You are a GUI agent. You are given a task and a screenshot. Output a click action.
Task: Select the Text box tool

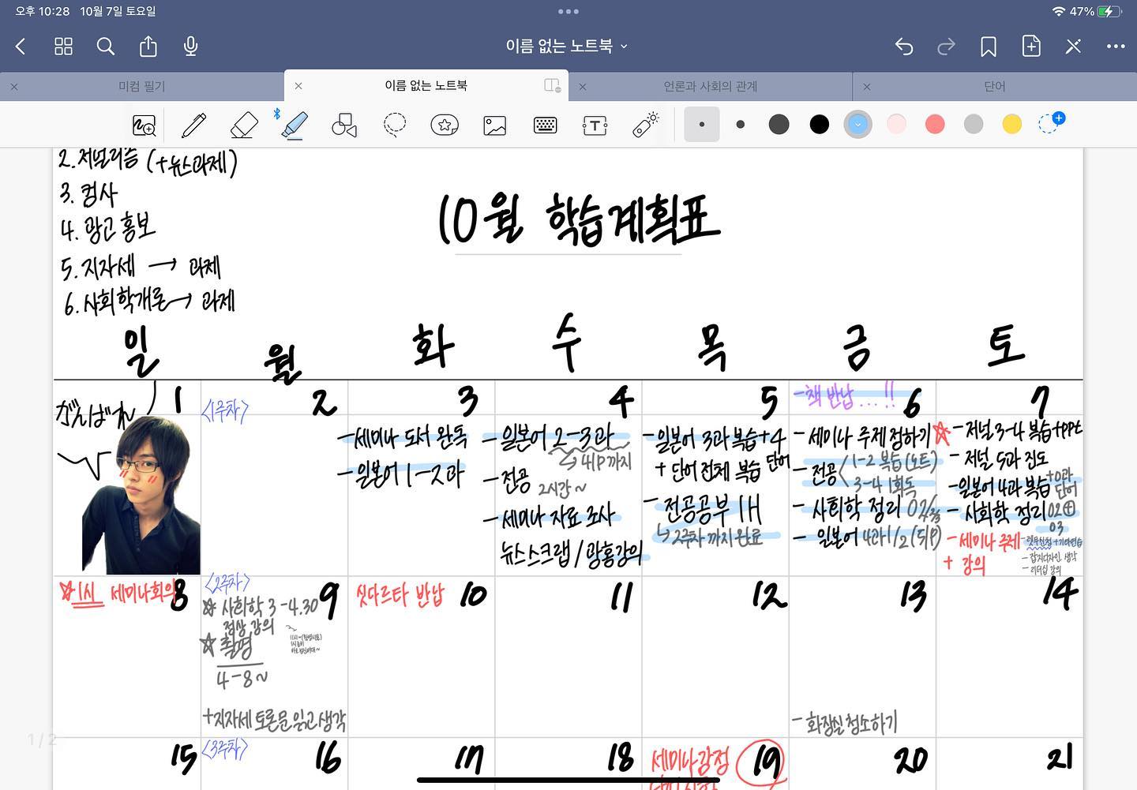coord(595,125)
